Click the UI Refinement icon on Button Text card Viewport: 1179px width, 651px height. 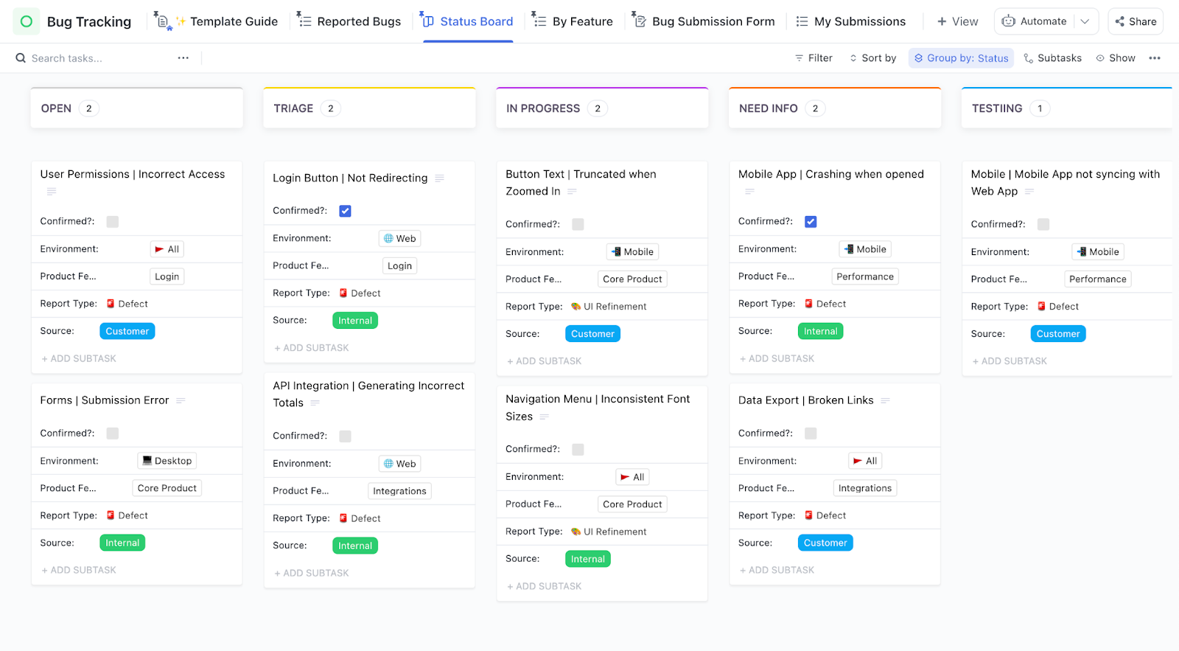tap(576, 307)
